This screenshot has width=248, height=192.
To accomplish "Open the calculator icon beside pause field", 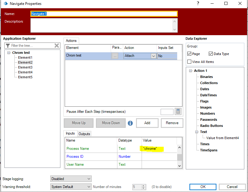I will click(178, 112).
